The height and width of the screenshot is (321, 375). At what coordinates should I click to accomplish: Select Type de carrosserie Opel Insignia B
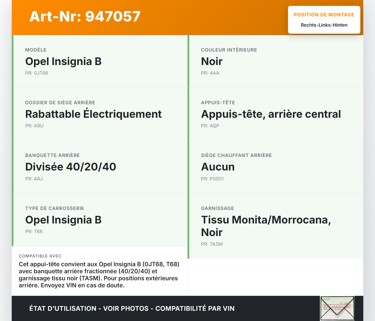tap(63, 220)
